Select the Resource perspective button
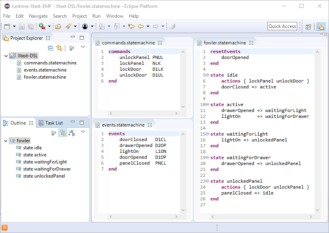Image resolution: width=329 pixels, height=233 pixels. 321,27
